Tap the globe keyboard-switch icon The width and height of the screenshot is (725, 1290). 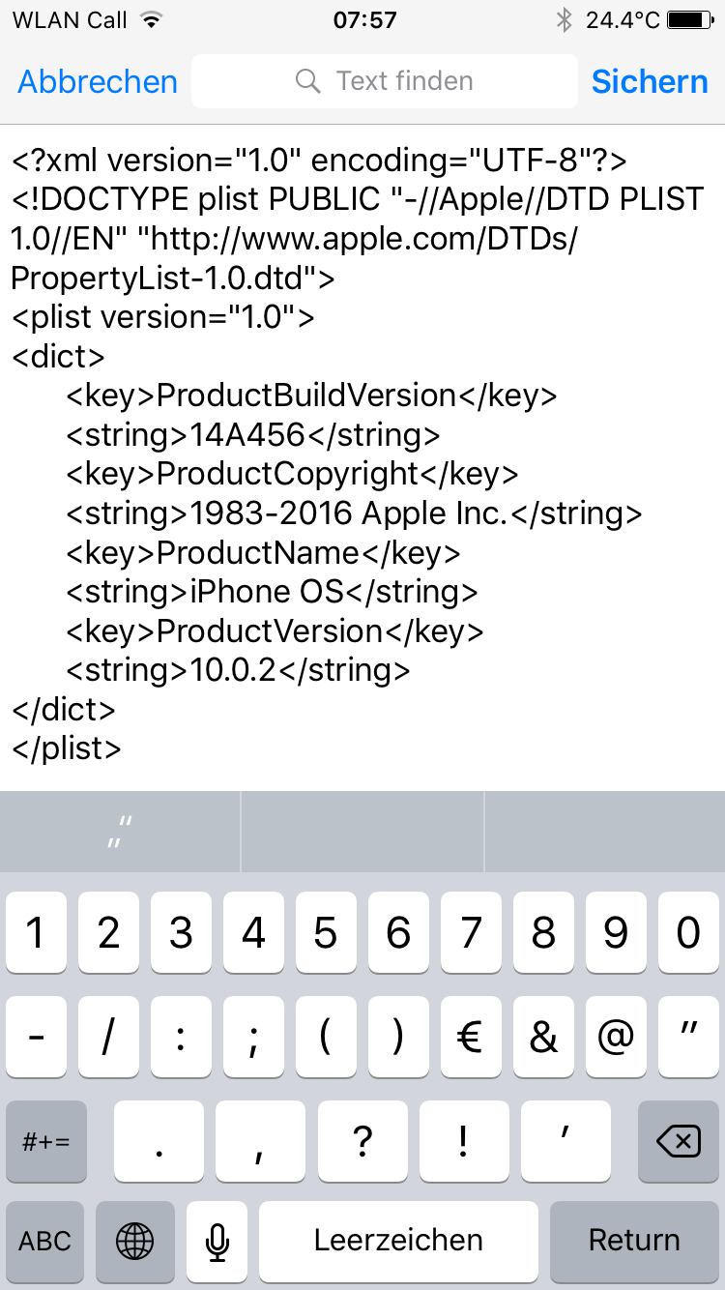click(x=134, y=1241)
